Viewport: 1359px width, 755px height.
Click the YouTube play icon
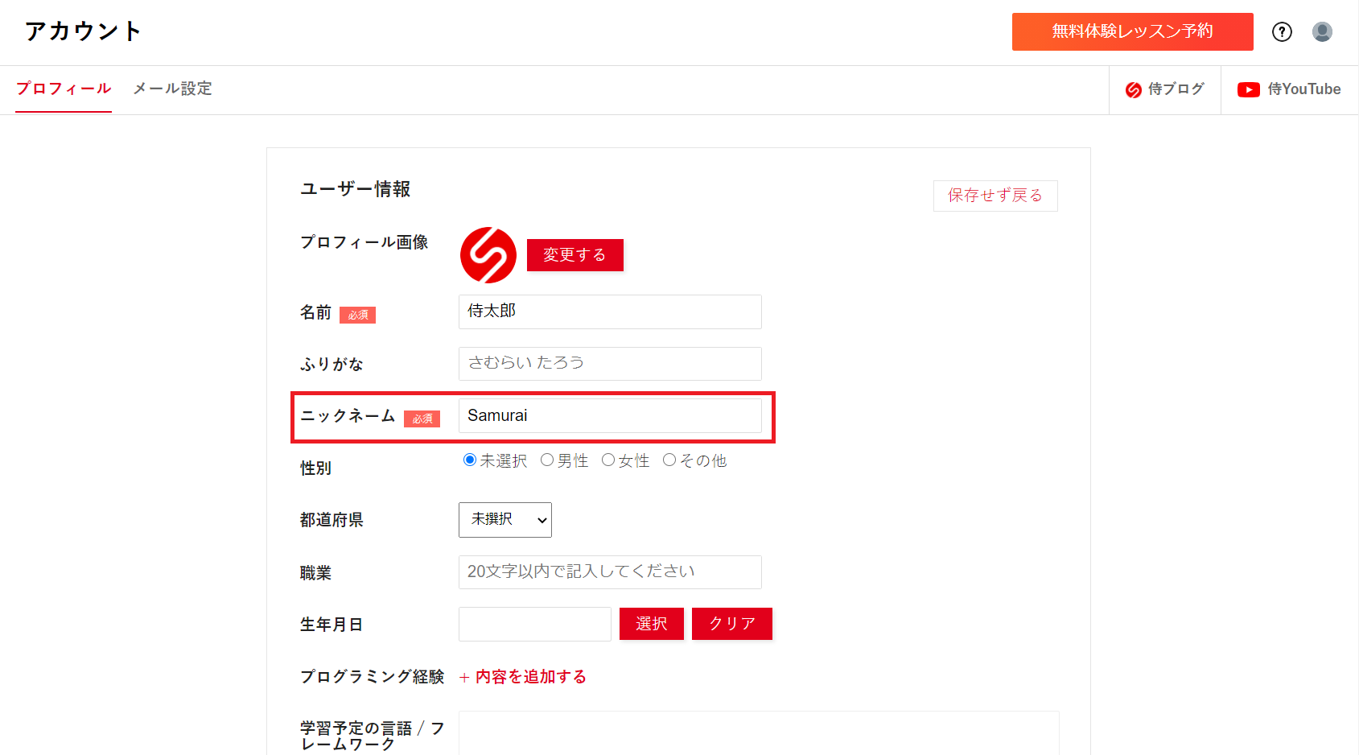click(x=1248, y=90)
